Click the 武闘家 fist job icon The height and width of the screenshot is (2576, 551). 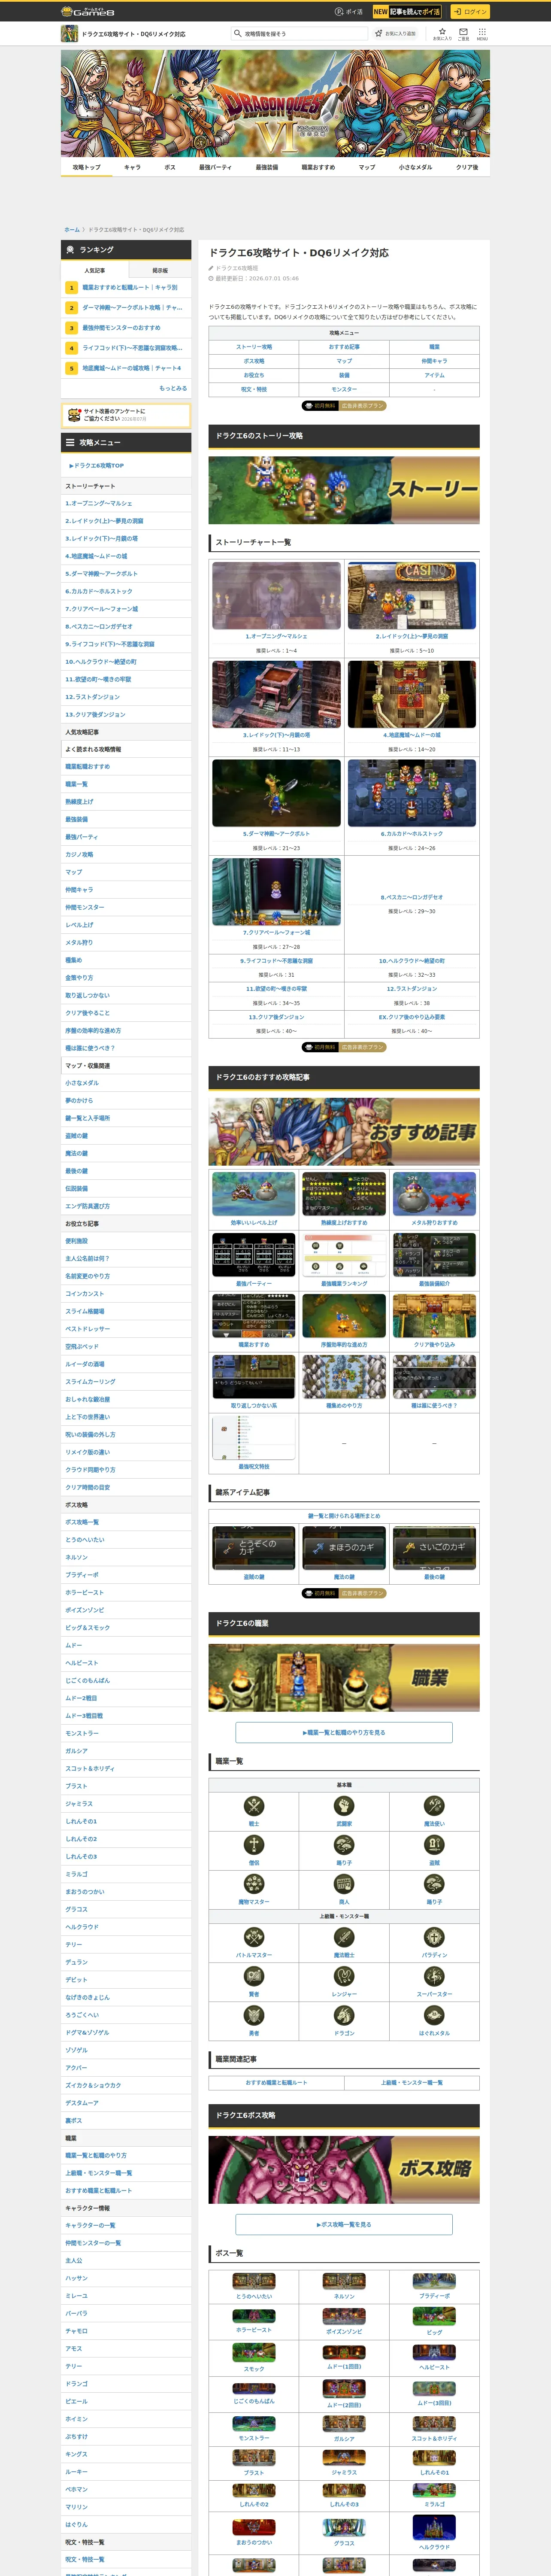point(344,1806)
